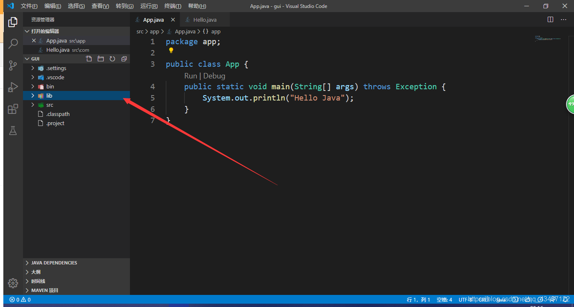574x307 pixels.
Task: Click app folder in the breadcrumb
Action: coord(155,31)
